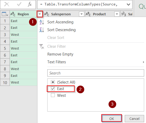Click OK to apply the filter
146x123 pixels.
pyautogui.click(x=111, y=119)
